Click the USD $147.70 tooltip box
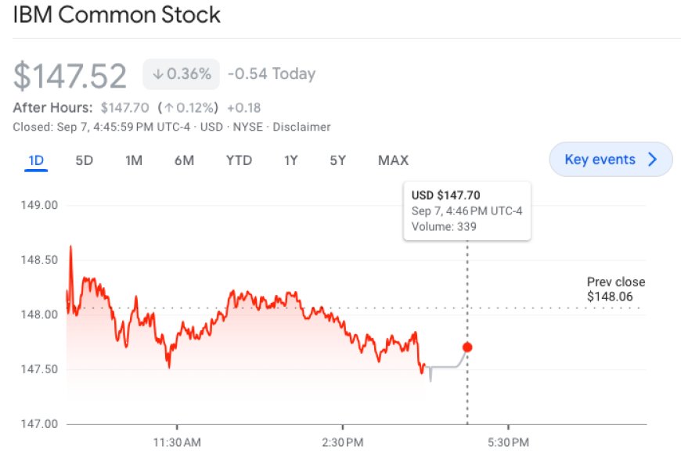The width and height of the screenshot is (681, 464). [467, 210]
